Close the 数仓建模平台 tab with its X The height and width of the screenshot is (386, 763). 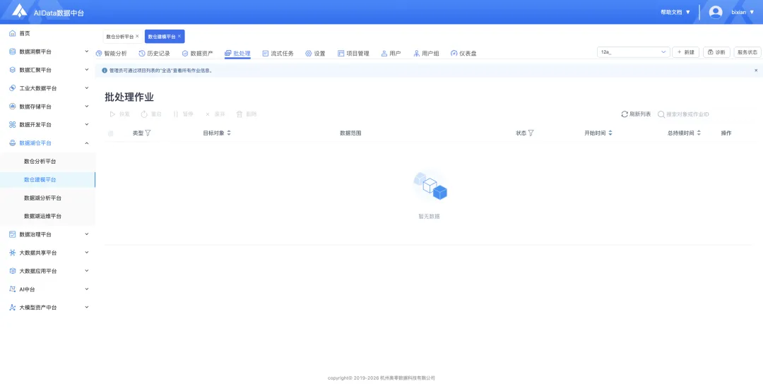point(179,36)
